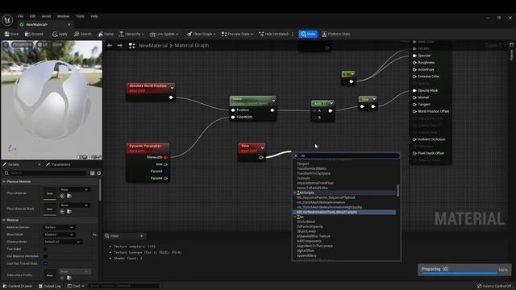Image resolution: width=516 pixels, height=290 pixels.
Task: Open the Phys Material asset dropdown
Action: point(74,190)
